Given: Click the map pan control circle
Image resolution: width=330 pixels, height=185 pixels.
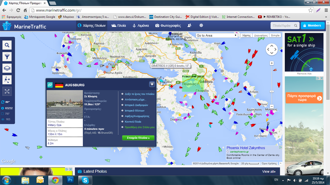Looking at the screenshot, I should (x=272, y=50).
